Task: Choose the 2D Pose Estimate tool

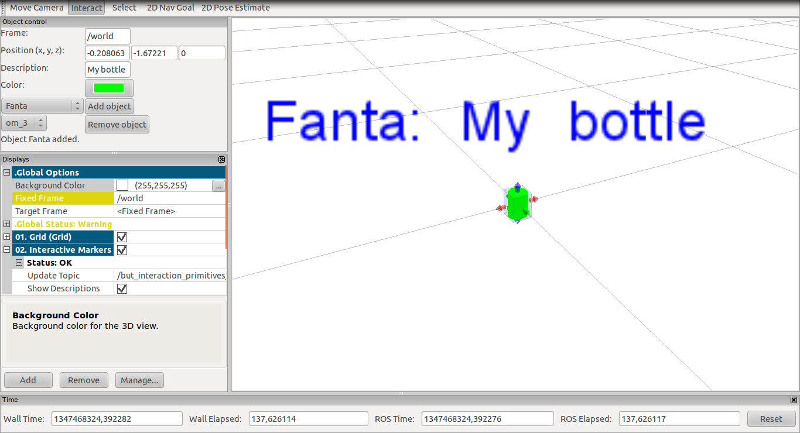Action: pyautogui.click(x=235, y=8)
